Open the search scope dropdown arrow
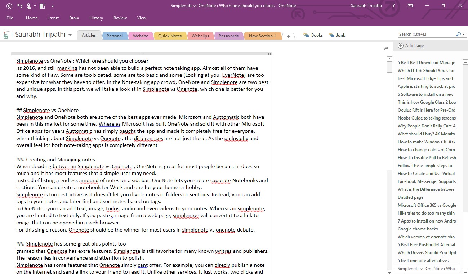 [x=463, y=35]
